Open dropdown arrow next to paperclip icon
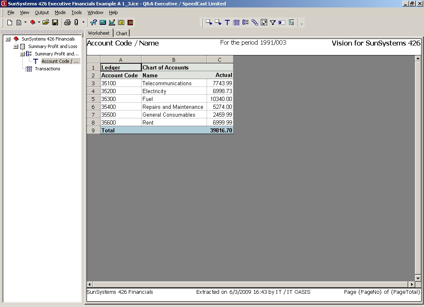This screenshot has width=424, height=307. 83,22
